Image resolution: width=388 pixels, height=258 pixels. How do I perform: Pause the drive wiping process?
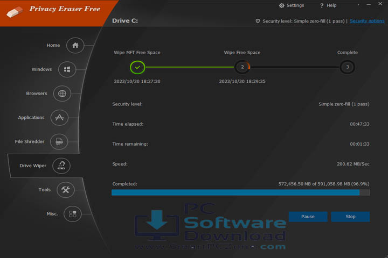(308, 217)
